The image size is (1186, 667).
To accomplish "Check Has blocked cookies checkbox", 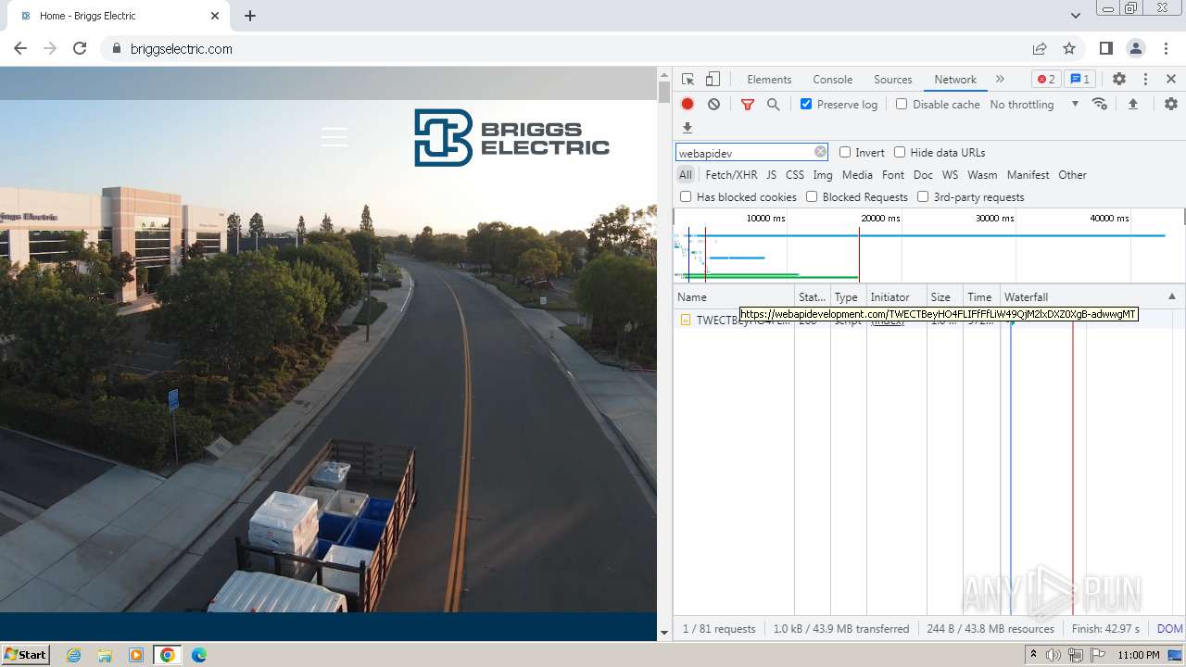I will pyautogui.click(x=686, y=196).
